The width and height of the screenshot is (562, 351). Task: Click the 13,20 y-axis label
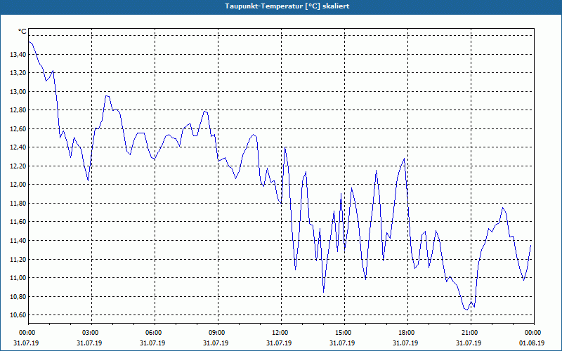(x=18, y=73)
